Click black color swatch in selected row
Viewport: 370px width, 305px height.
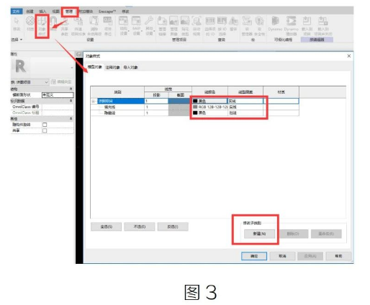pos(195,101)
